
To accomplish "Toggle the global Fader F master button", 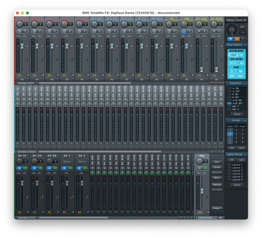I will click(243, 39).
